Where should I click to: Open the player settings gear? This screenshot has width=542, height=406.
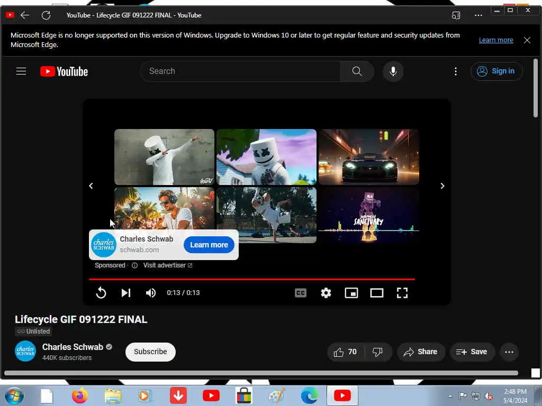click(x=326, y=293)
